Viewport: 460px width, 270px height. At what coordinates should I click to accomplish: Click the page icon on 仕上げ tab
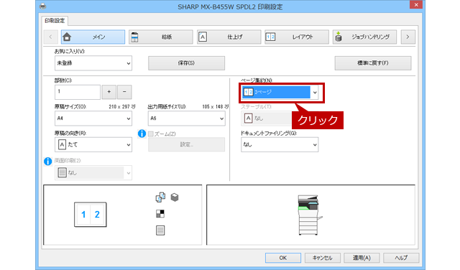[203, 37]
